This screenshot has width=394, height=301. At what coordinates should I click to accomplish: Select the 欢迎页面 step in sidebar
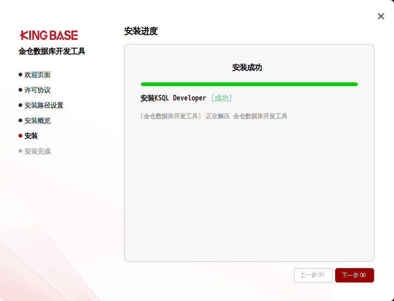tap(38, 75)
